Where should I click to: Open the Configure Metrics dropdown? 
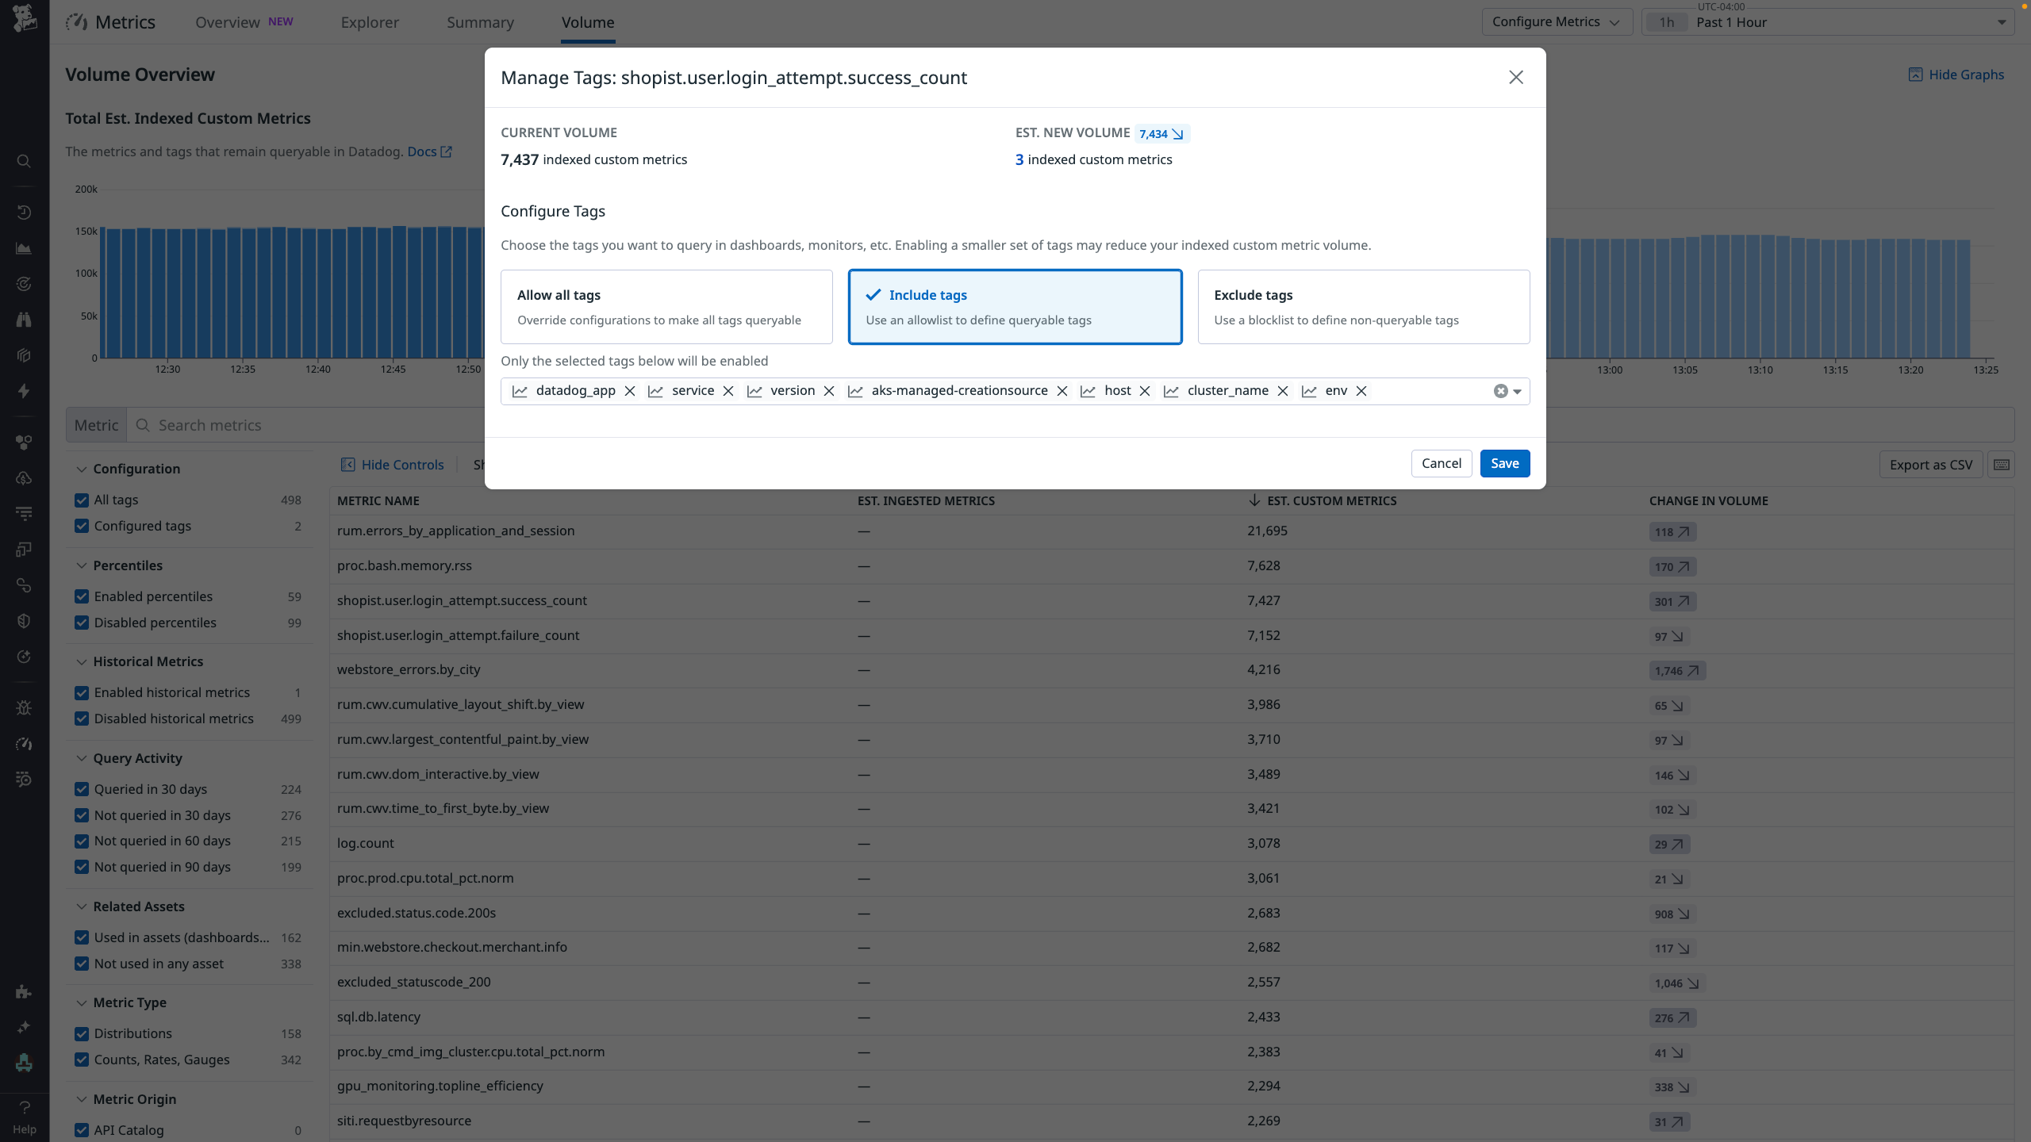(1556, 21)
